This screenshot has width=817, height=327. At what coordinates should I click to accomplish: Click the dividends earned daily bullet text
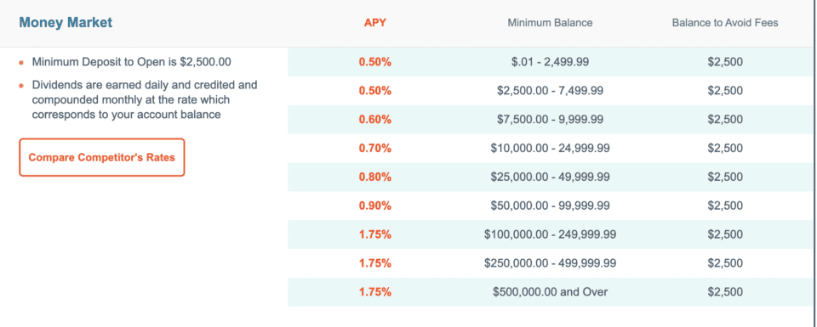click(x=145, y=99)
